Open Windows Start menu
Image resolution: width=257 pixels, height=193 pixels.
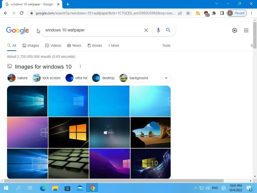click(x=6, y=188)
